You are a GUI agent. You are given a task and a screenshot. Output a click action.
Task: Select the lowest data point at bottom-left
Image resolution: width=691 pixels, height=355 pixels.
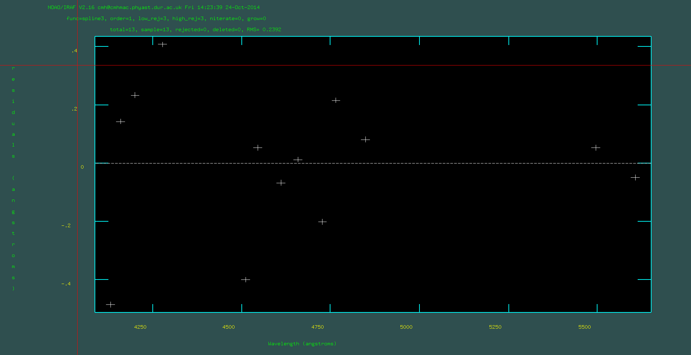pos(110,304)
